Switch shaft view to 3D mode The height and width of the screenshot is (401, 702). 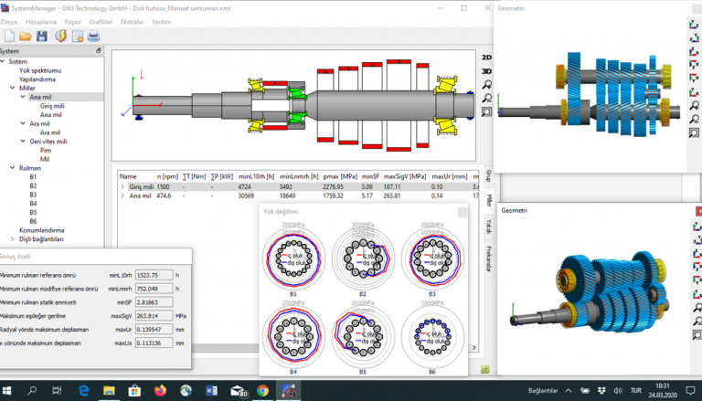click(x=486, y=71)
